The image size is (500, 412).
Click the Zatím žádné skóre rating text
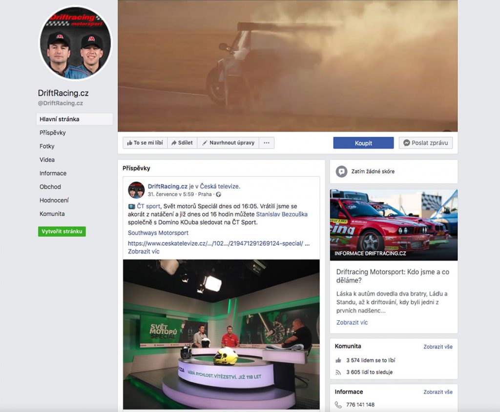373,171
